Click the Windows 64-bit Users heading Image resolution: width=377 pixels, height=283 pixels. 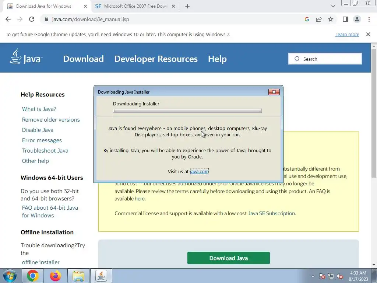tap(52, 178)
